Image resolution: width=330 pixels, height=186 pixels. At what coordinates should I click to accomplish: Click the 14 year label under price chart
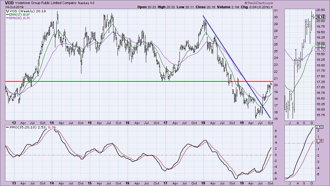coord(52,123)
